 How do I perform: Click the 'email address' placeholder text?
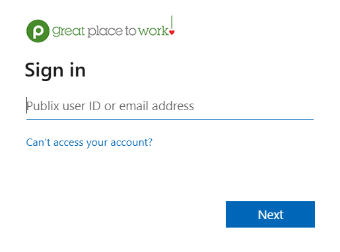[156, 106]
